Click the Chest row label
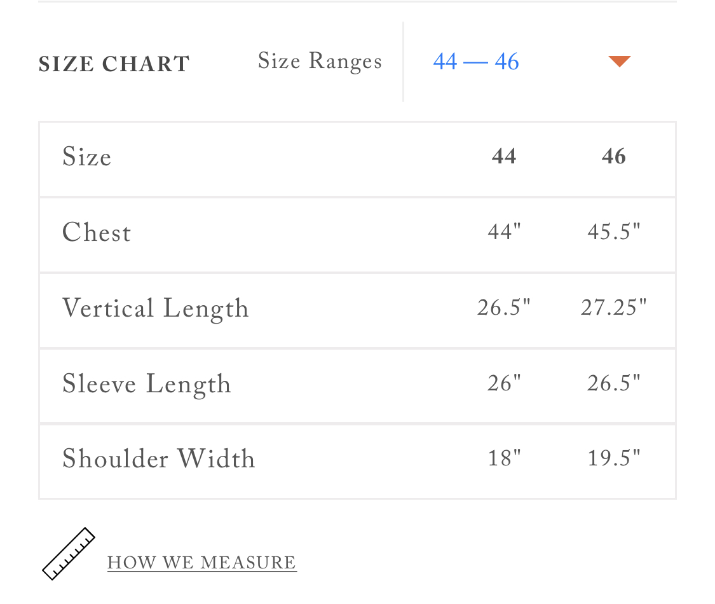 97,232
